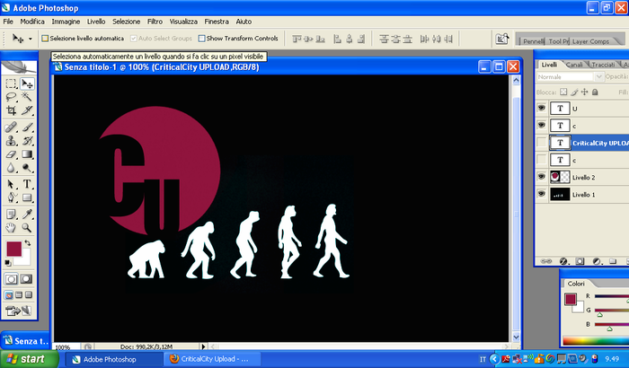This screenshot has width=629, height=368.
Task: Select the Magic Wand tool
Action: 27,97
